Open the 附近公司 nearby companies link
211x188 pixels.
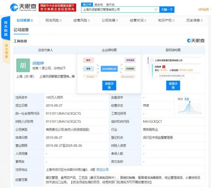(x=103, y=170)
